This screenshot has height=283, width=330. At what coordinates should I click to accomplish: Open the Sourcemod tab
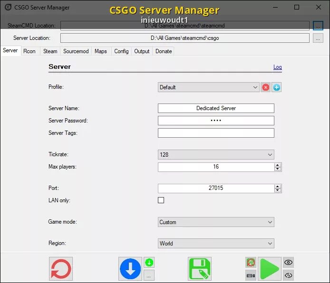pos(76,51)
